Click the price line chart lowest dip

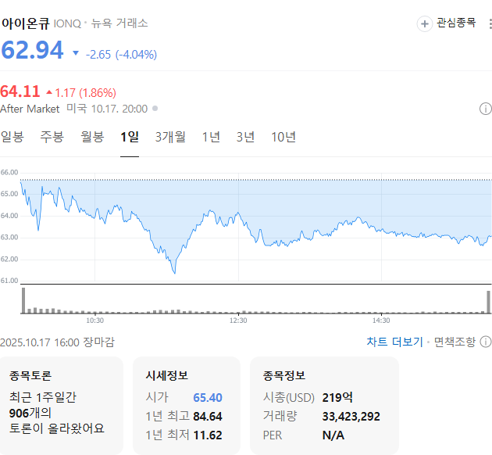[174, 273]
